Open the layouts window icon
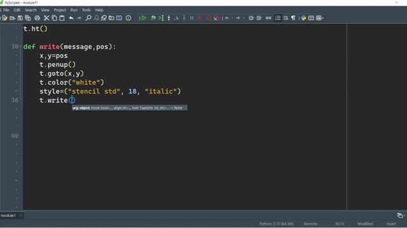 (311, 18)
